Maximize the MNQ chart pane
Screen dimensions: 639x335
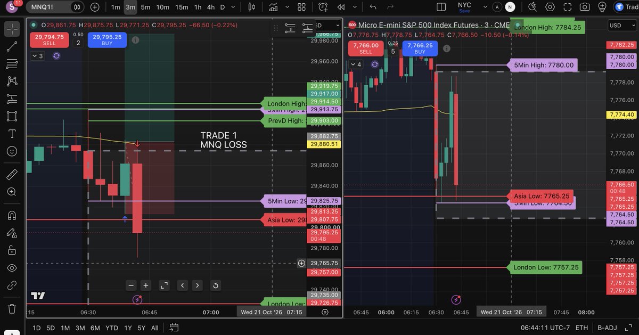[x=164, y=285]
